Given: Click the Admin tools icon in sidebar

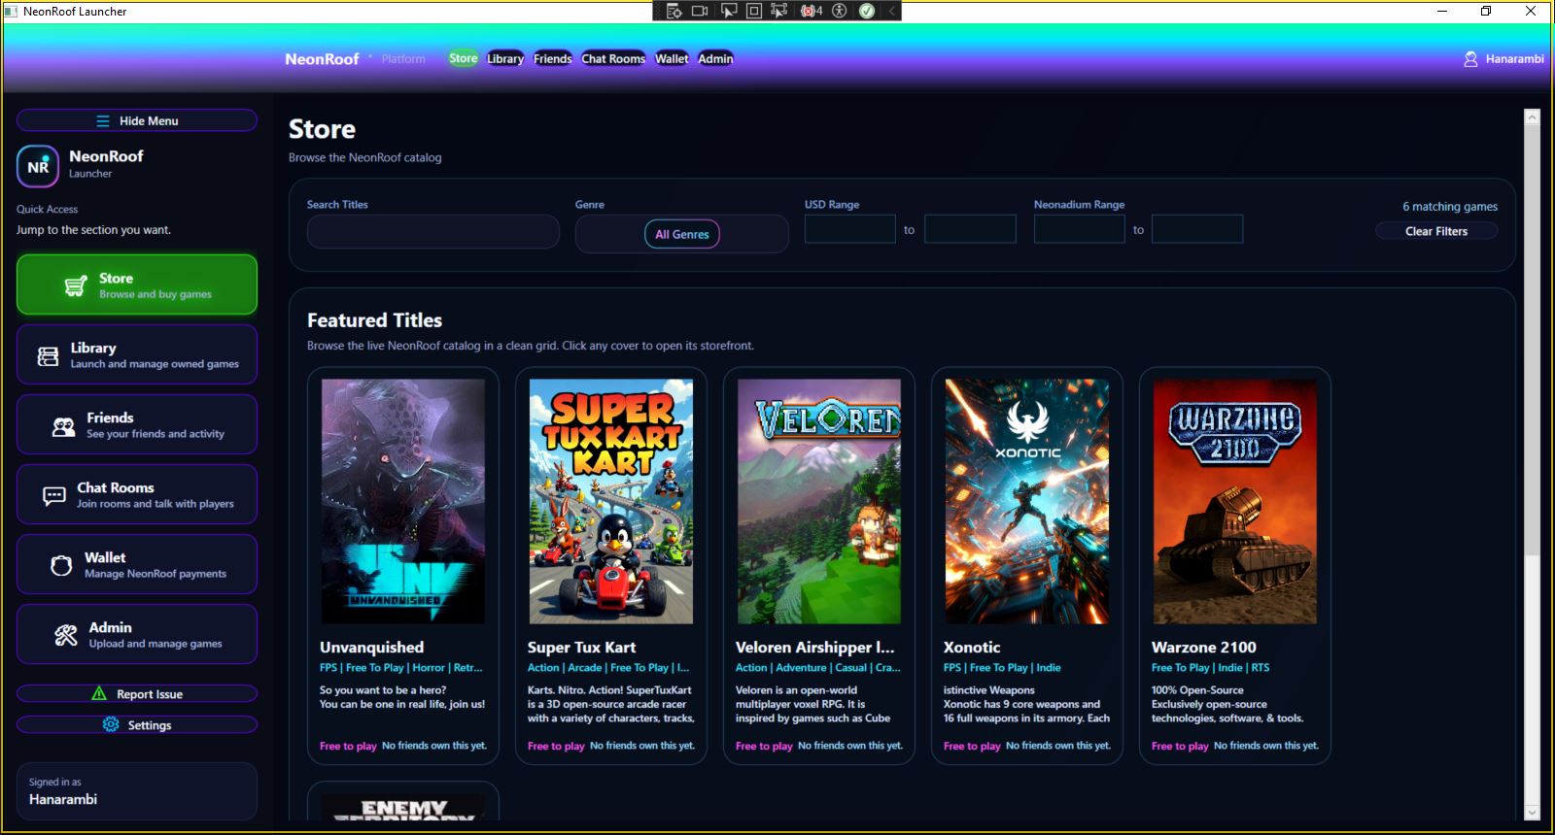Looking at the screenshot, I should pos(66,635).
